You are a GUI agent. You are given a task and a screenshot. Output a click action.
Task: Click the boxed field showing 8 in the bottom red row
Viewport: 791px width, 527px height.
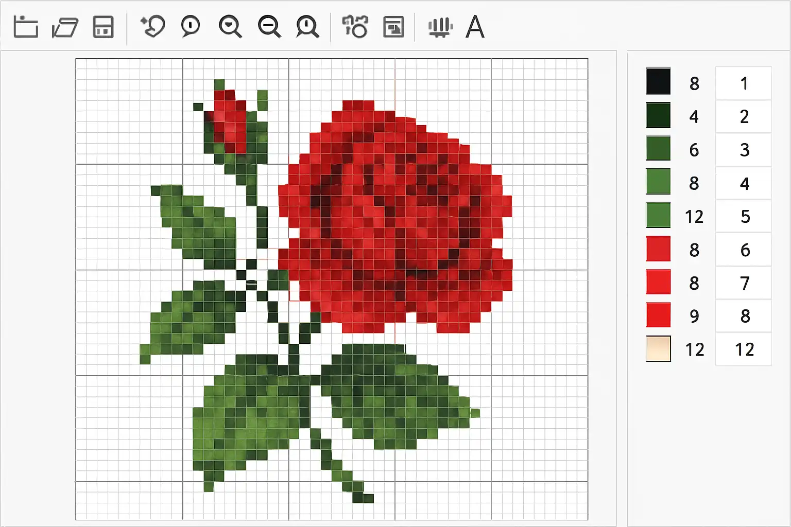pos(744,316)
